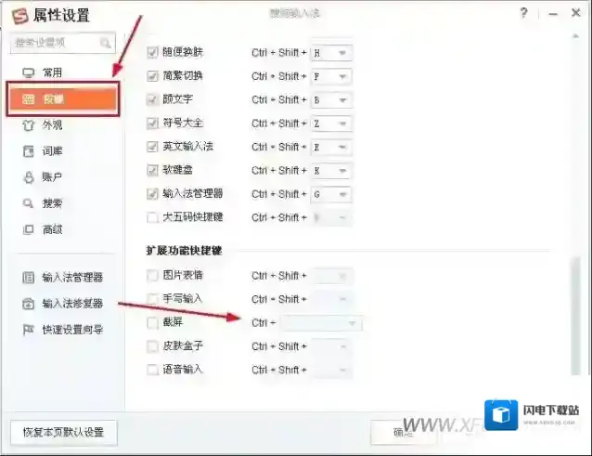Click the 输入法修复器 repair icon

(29, 304)
